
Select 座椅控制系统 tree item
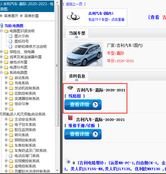coord(25,166)
